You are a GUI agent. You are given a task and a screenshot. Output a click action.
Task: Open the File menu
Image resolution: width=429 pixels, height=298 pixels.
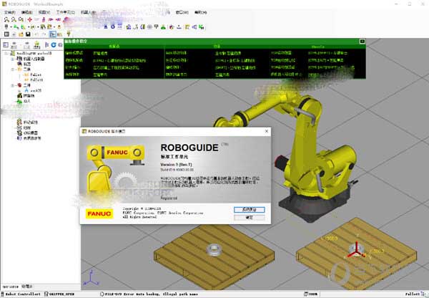[10, 12]
